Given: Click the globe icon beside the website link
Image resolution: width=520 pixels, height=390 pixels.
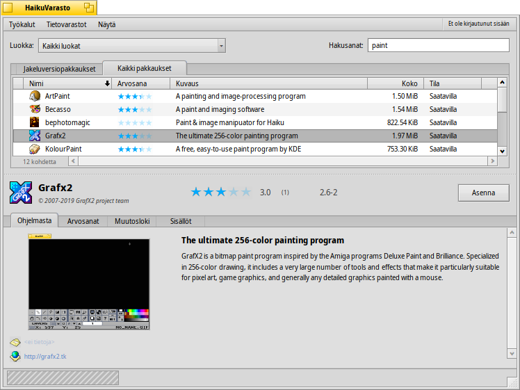Looking at the screenshot, I should 15,356.
